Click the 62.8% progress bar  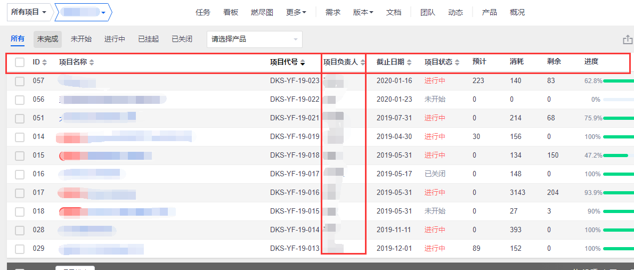(618, 81)
